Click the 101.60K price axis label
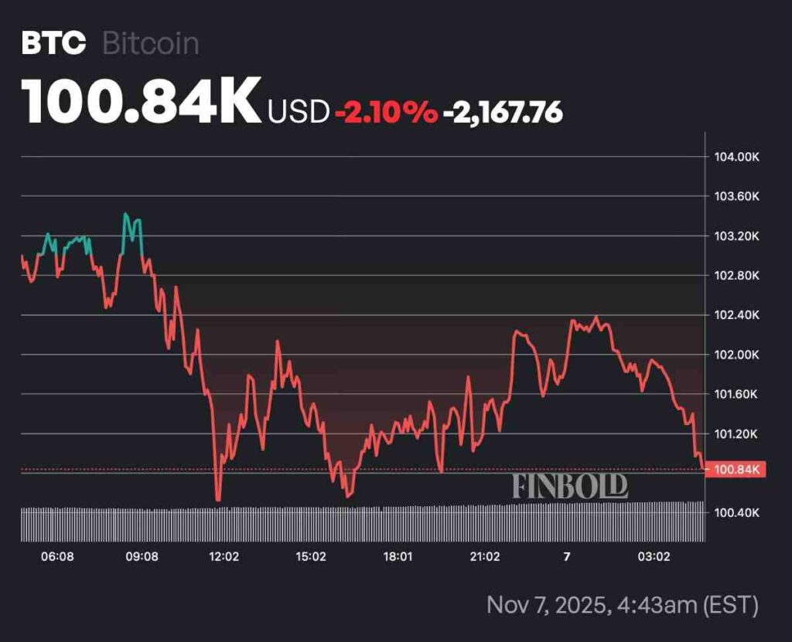This screenshot has width=792, height=642. point(736,395)
